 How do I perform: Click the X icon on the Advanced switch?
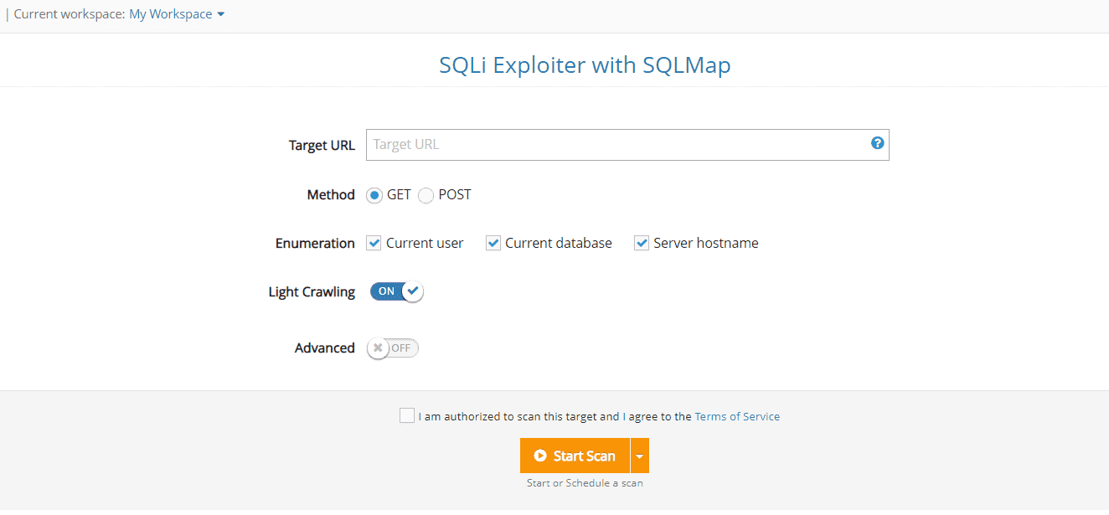point(377,348)
